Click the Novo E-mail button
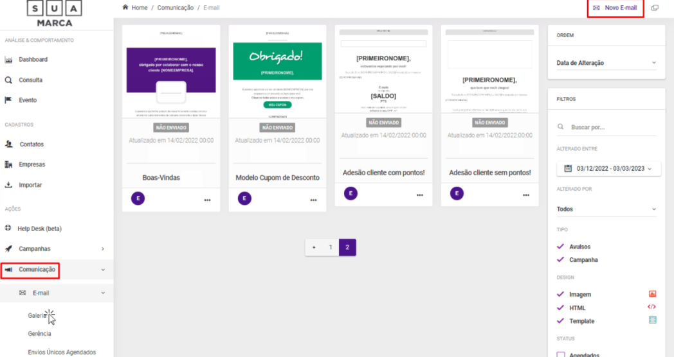Screen dimensions: 674x357 (615, 8)
